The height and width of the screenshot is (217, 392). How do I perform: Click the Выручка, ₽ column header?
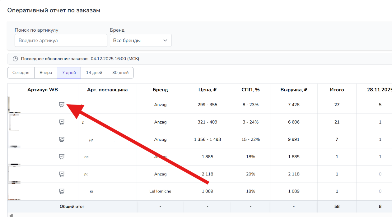point(294,90)
